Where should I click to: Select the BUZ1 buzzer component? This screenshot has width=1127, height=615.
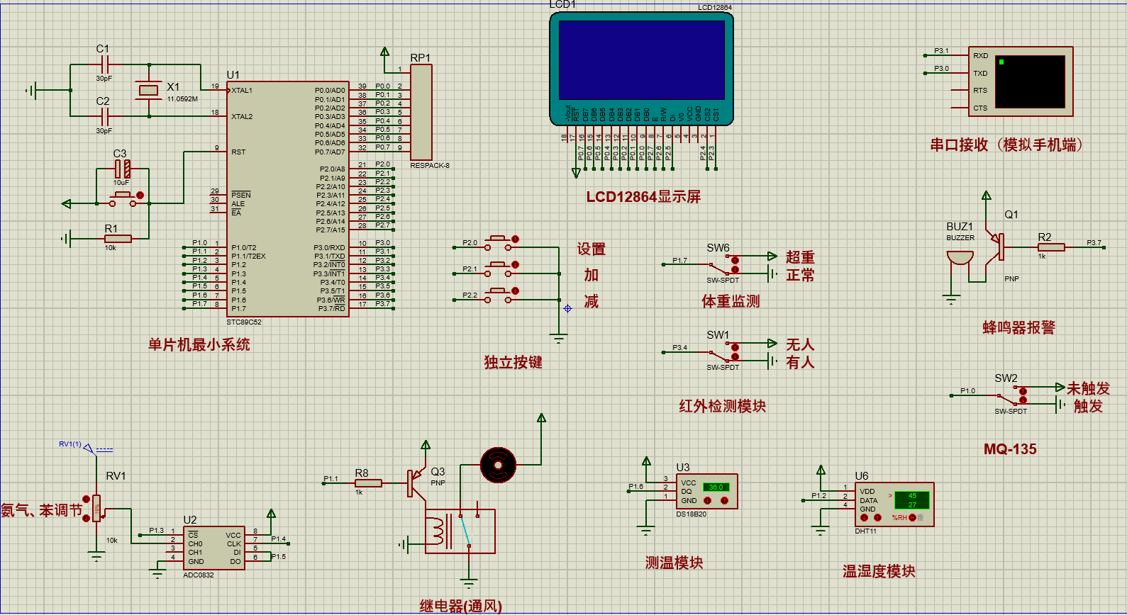[960, 259]
